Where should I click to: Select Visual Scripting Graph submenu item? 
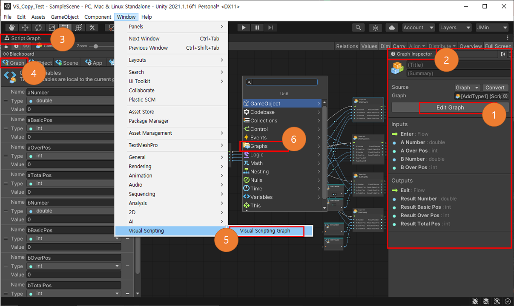pos(265,231)
